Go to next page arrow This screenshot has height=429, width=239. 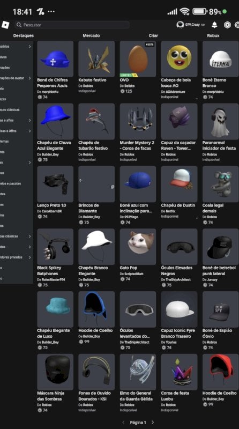[153, 422]
